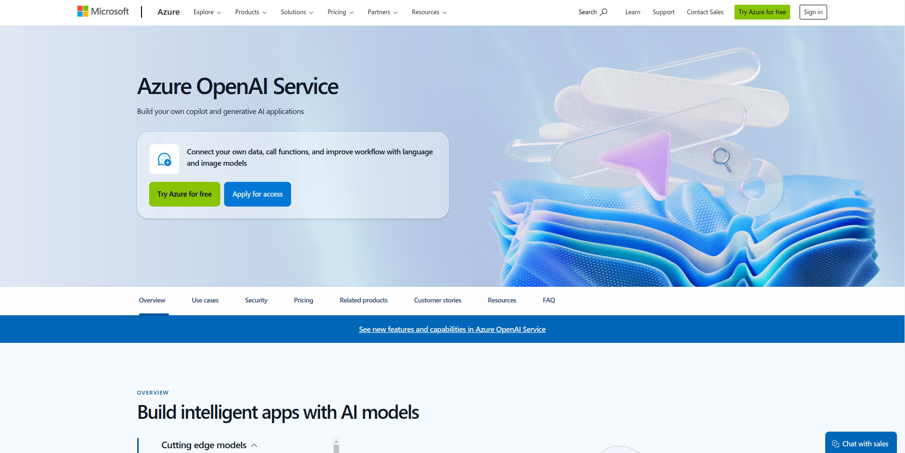
Task: Click the Azure OpenAI Service heading
Action: pos(238,86)
